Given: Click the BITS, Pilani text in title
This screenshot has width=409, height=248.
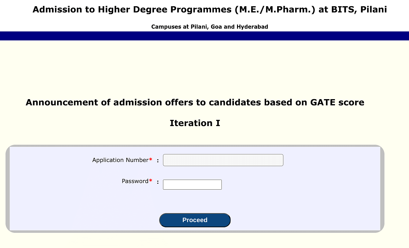Looking at the screenshot, I should pyautogui.click(x=359, y=9).
